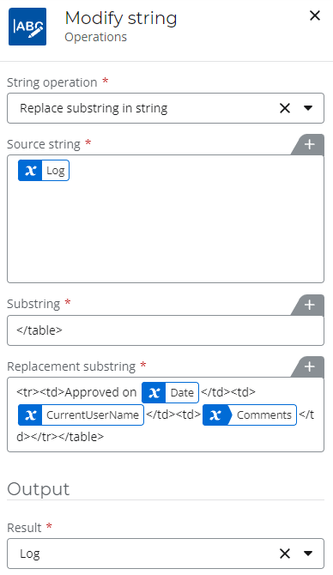Clear the Result Log selection

[285, 554]
